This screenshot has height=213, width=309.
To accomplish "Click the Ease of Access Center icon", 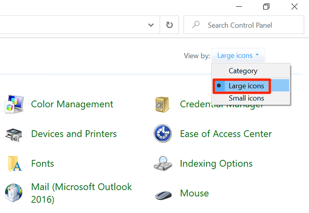I will click(x=162, y=134).
